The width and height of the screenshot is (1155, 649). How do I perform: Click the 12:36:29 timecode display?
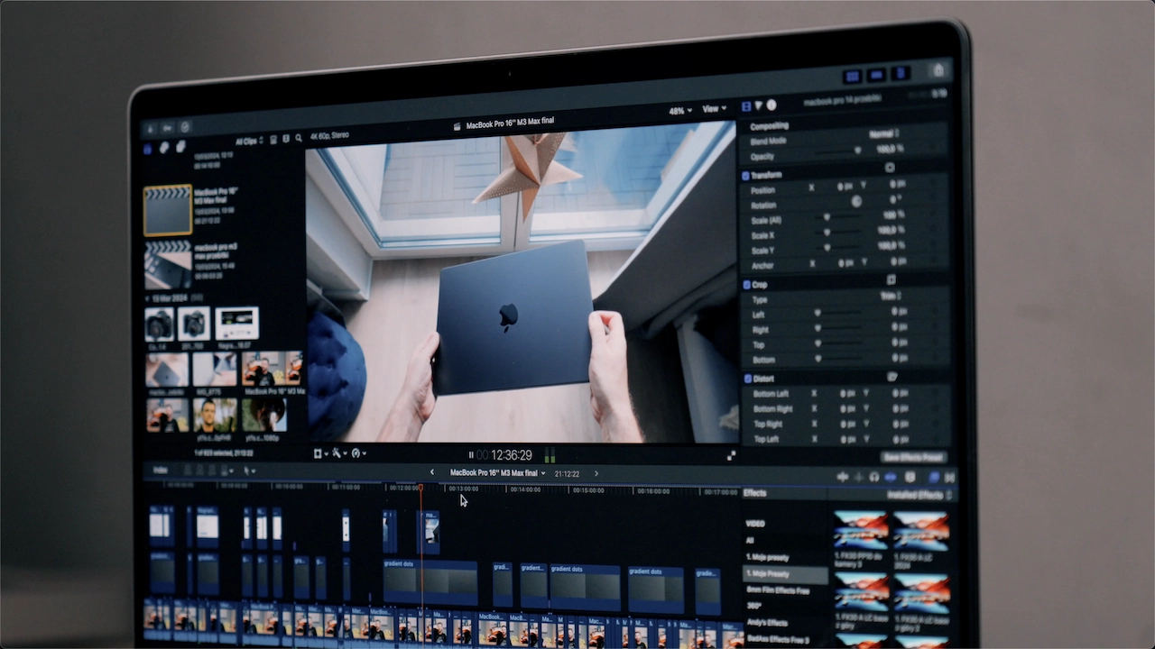[511, 455]
